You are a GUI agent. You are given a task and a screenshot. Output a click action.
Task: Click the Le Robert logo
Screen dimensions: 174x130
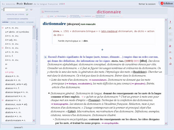pyautogui.click(x=167, y=3)
